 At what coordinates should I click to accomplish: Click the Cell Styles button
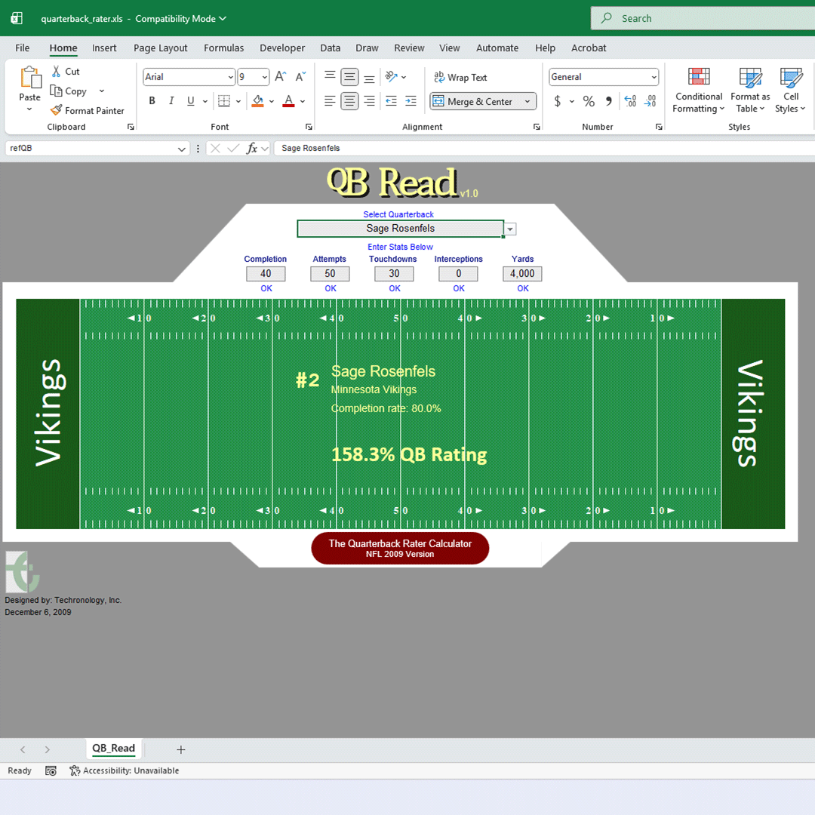(x=790, y=89)
